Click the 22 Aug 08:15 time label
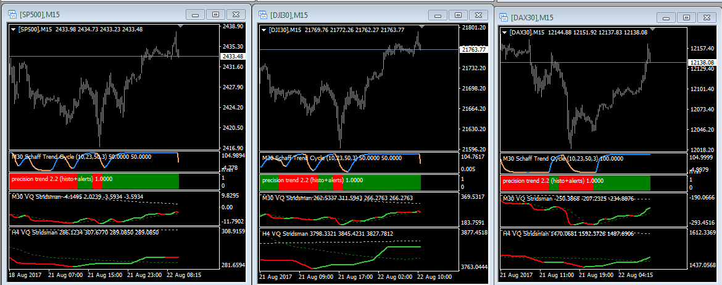722x285 pixels. point(184,275)
